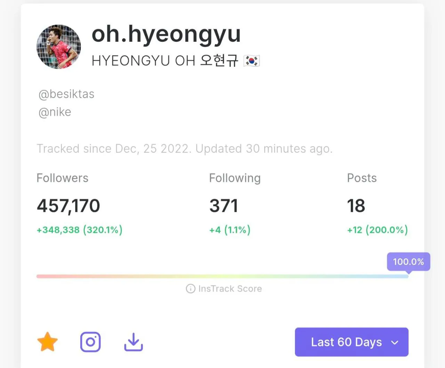Click the oh.hyeongyu username heading
The image size is (445, 368).
(x=166, y=34)
